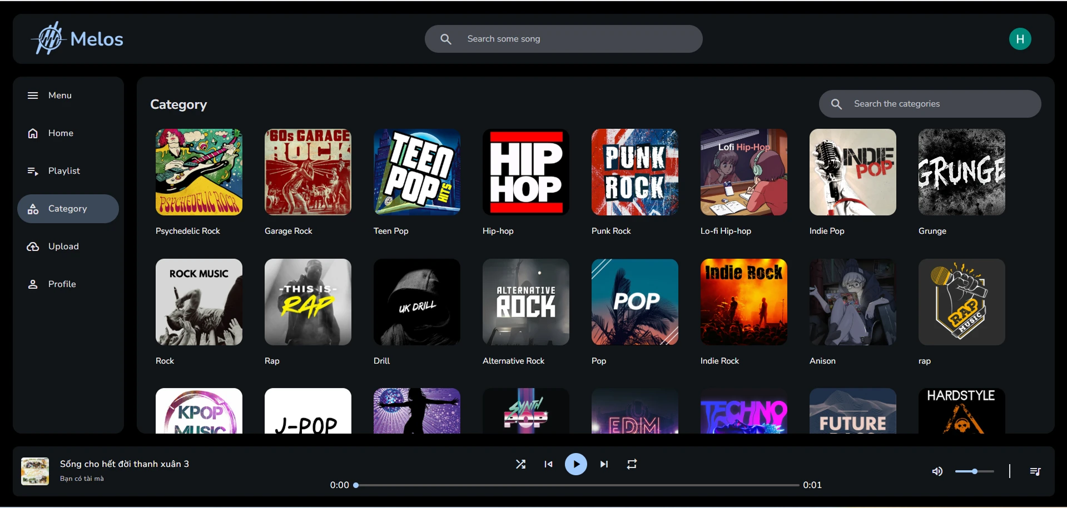The width and height of the screenshot is (1067, 508).
Task: Select Category in the sidebar
Action: pyautogui.click(x=68, y=209)
